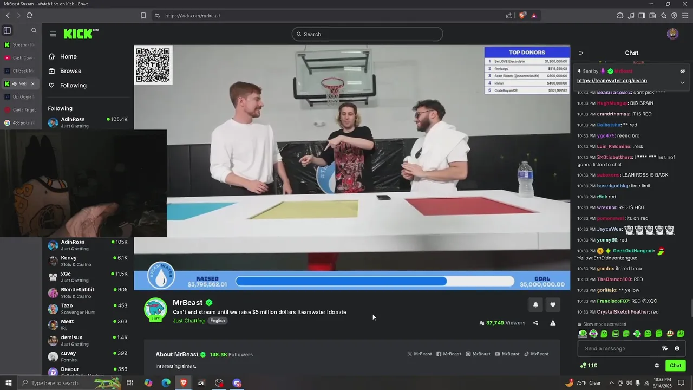
Task: Switch to the Uzi Oogie tab
Action: pos(21,96)
